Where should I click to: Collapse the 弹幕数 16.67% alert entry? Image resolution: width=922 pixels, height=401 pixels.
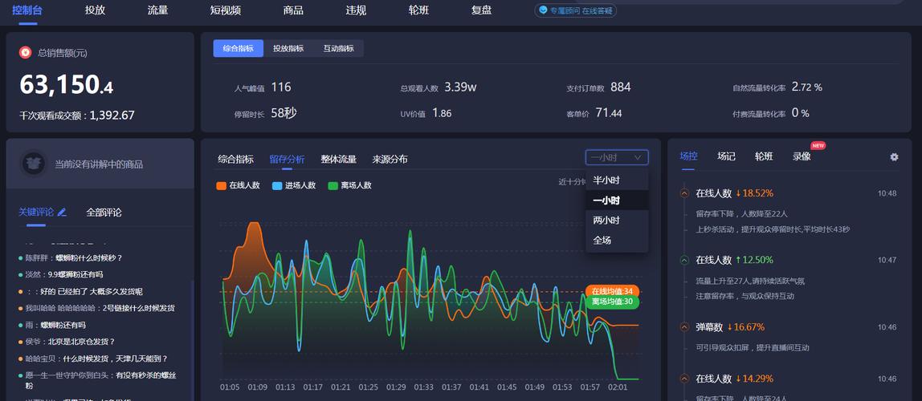click(x=684, y=327)
